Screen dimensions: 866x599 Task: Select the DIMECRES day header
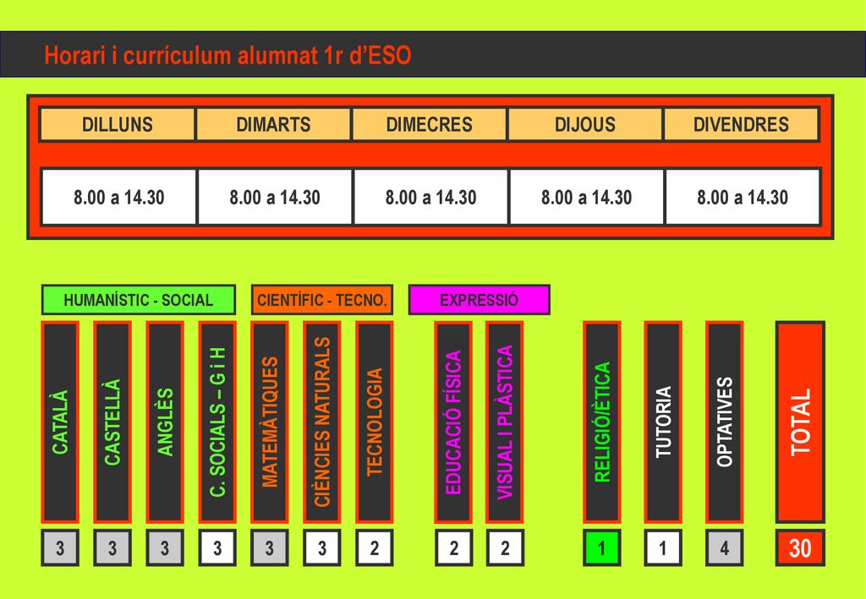[x=429, y=124]
